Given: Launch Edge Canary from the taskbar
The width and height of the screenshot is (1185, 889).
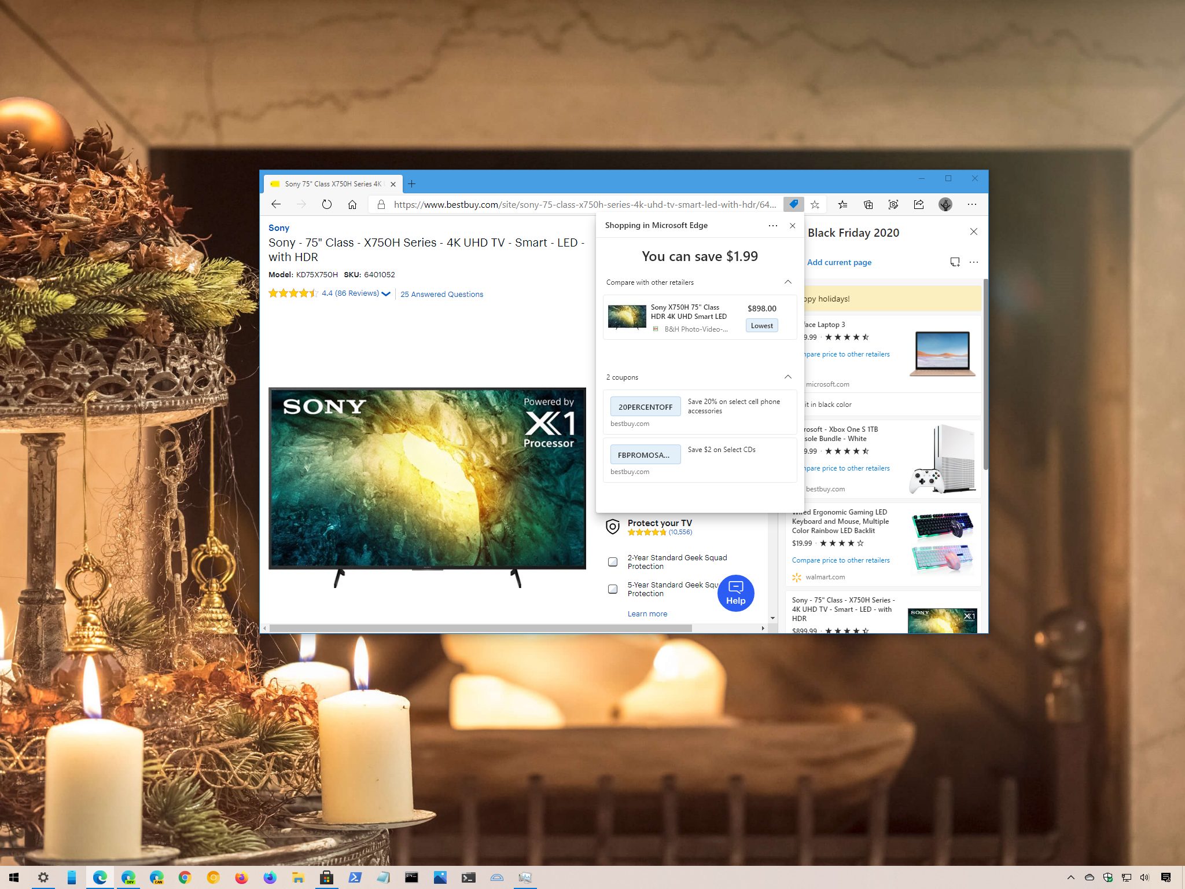Looking at the screenshot, I should [x=156, y=877].
